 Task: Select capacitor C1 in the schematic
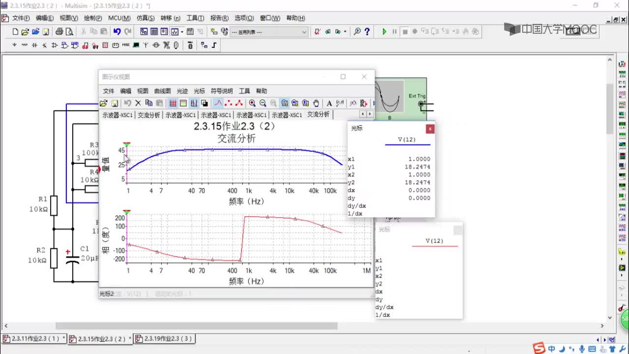pos(73,261)
